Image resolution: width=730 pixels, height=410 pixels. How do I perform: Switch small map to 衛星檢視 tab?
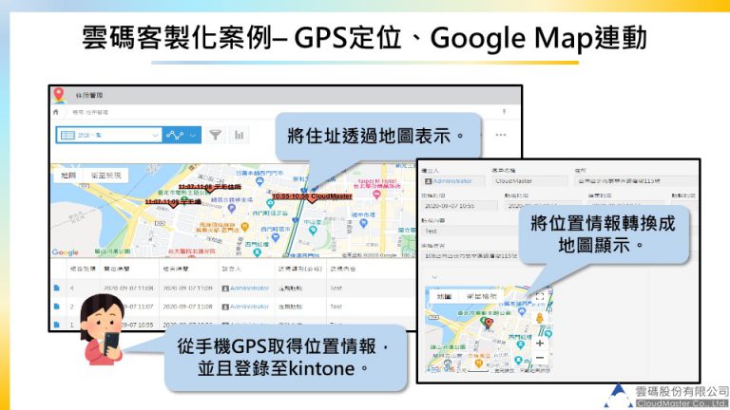pyautogui.click(x=482, y=296)
